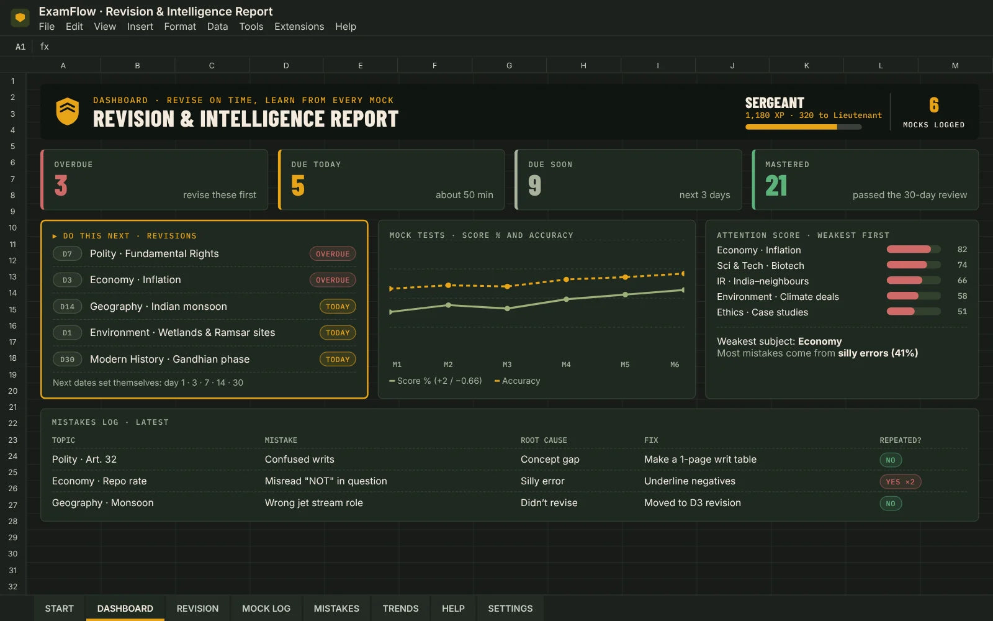
Task: Click the 1,180 XP · 320 to Lieutenant text
Action: 814,116
